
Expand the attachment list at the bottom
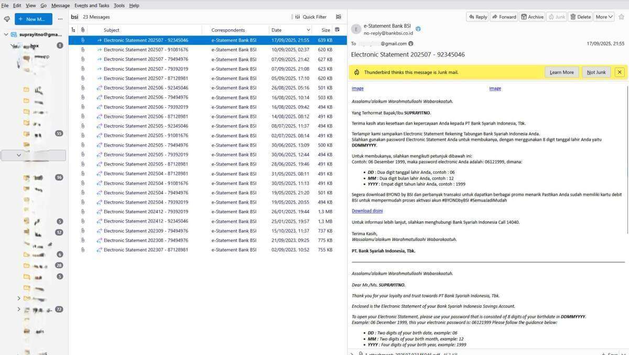(352, 353)
